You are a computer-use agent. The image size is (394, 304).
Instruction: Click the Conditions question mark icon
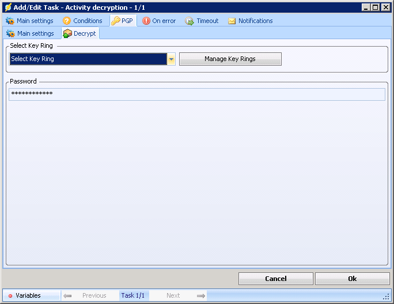point(67,21)
